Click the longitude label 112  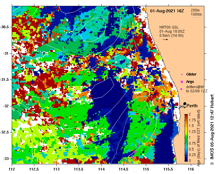click(12, 169)
